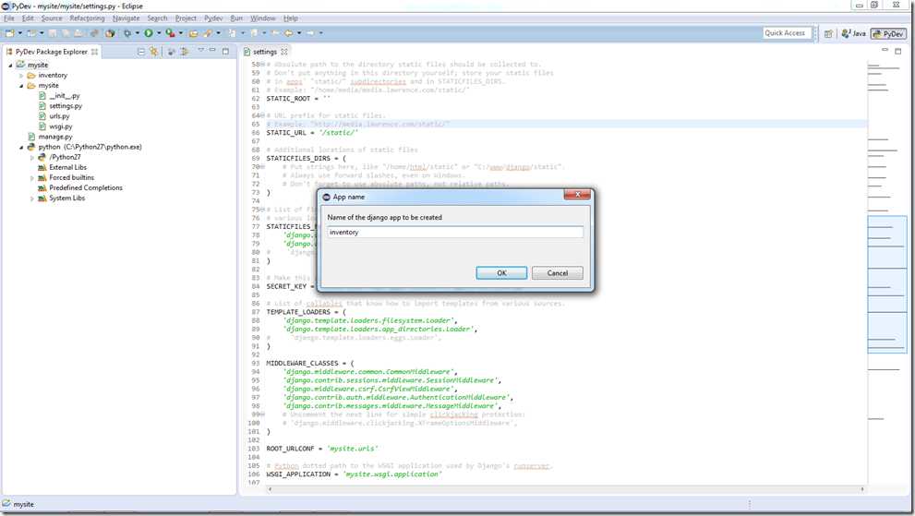Expand the System Libs node
This screenshot has height=516, width=915.
click(32, 198)
